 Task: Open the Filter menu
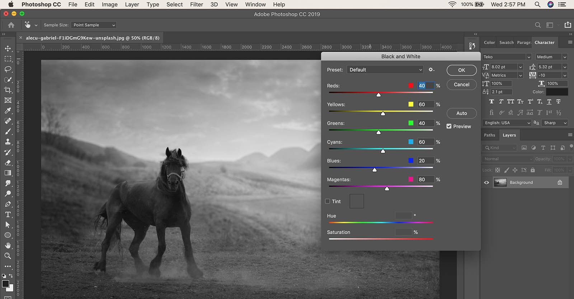[x=196, y=5]
